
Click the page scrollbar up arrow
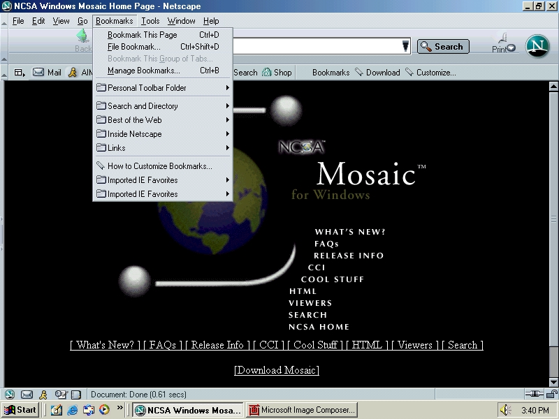(x=553, y=86)
